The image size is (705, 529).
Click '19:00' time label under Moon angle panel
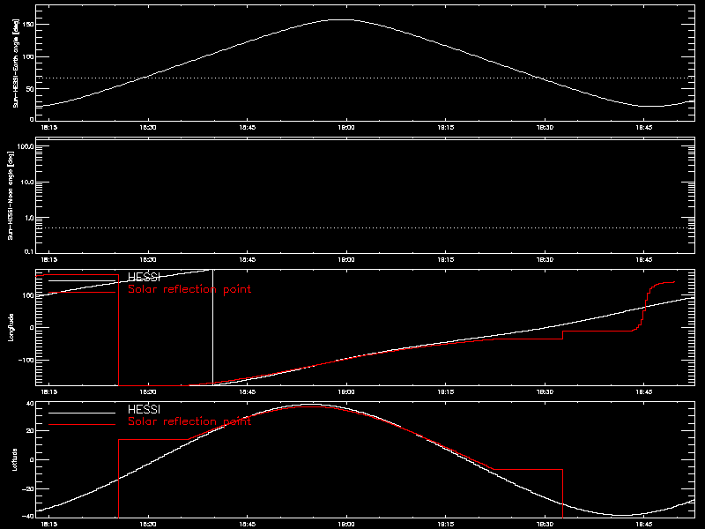pyautogui.click(x=346, y=260)
